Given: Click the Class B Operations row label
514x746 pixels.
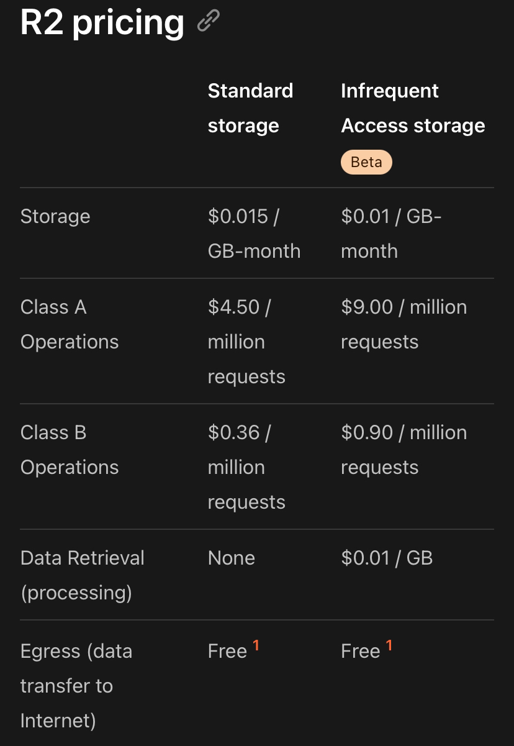Looking at the screenshot, I should coord(69,450).
